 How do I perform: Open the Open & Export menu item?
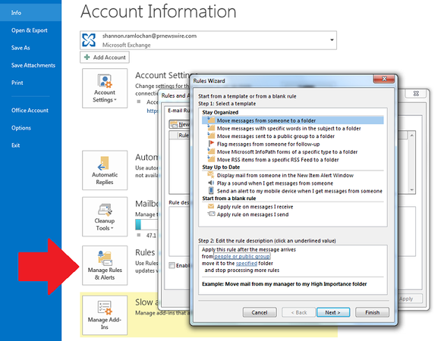coord(30,30)
